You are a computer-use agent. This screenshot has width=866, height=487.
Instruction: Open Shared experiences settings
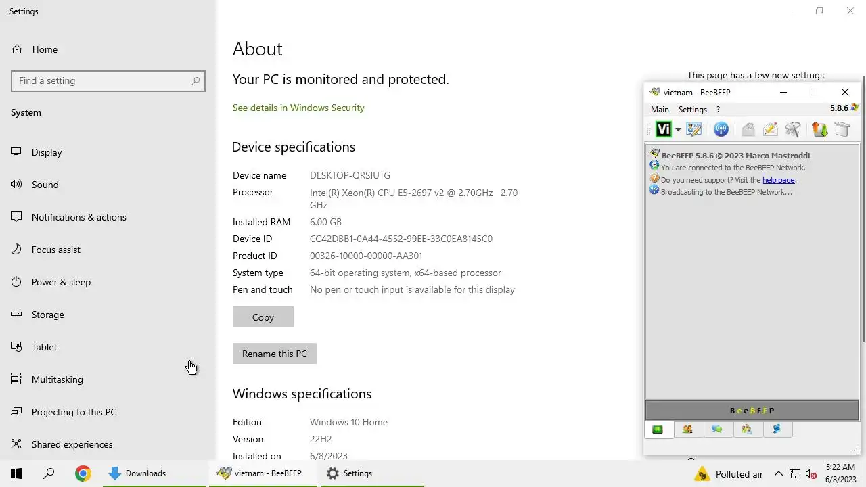point(108,444)
